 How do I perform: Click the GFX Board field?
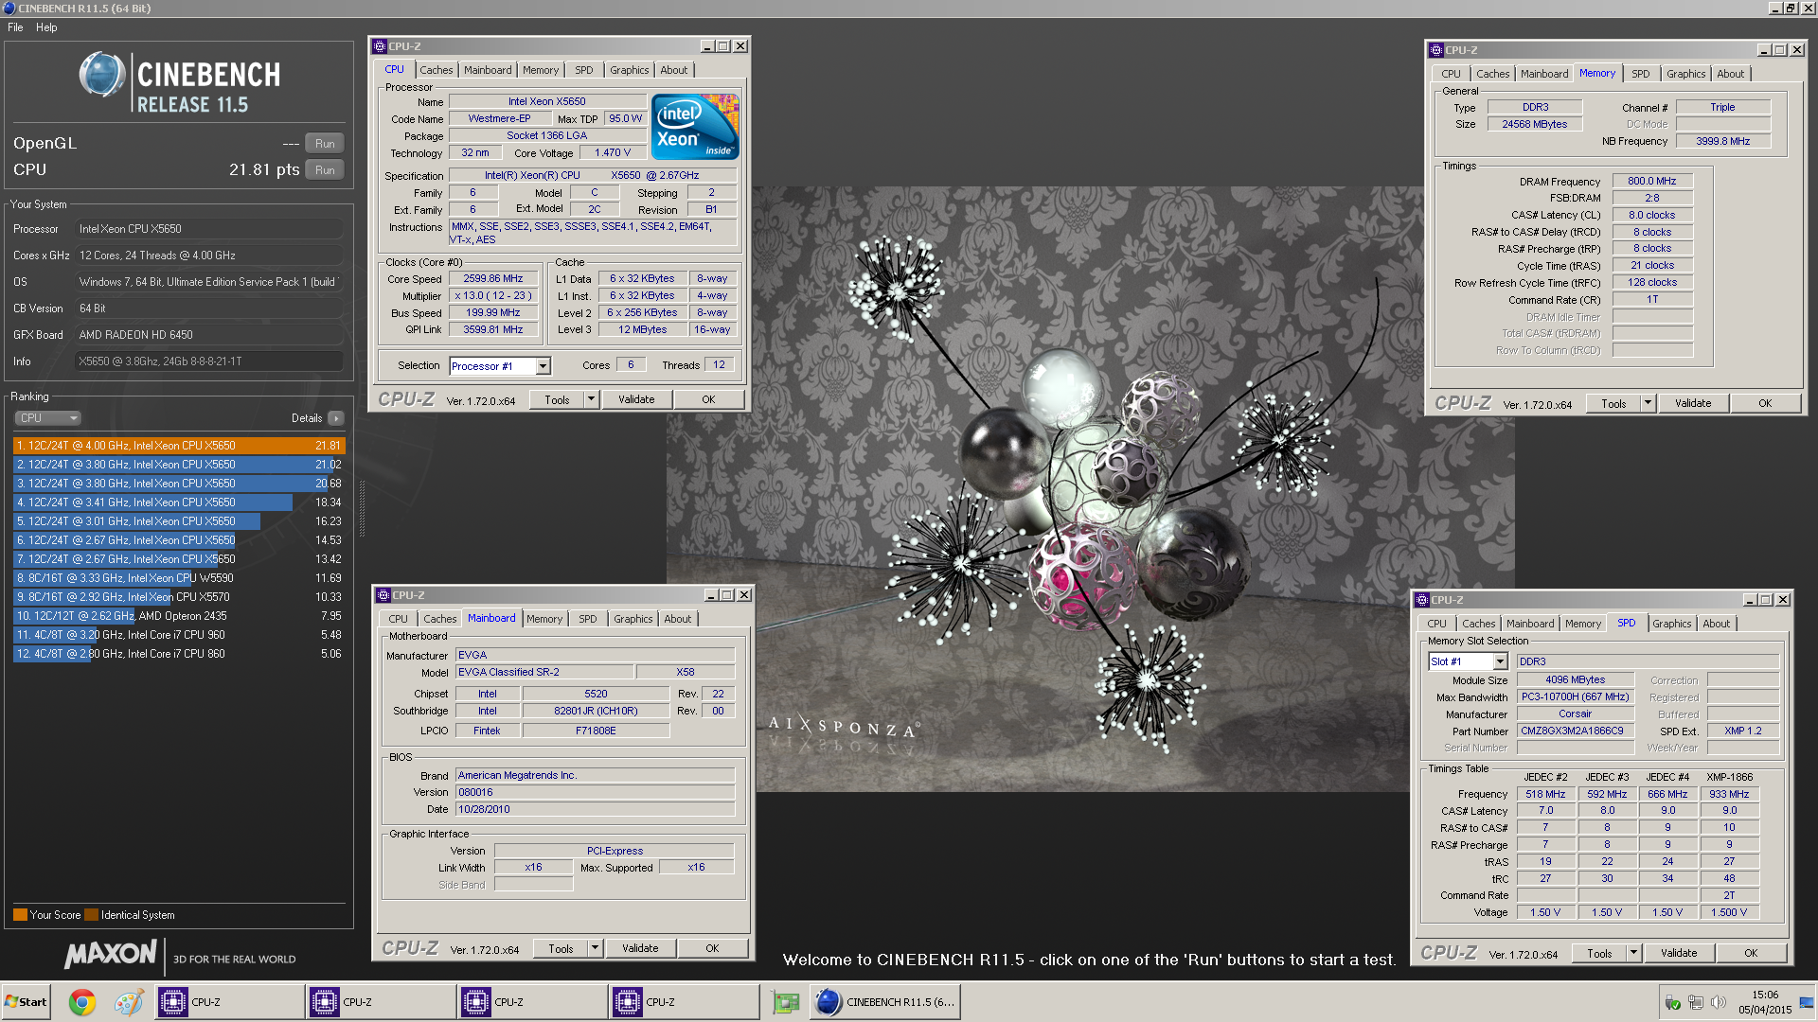[x=209, y=335]
